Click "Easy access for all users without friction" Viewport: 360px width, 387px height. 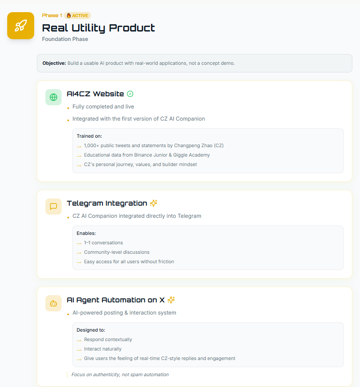point(129,261)
